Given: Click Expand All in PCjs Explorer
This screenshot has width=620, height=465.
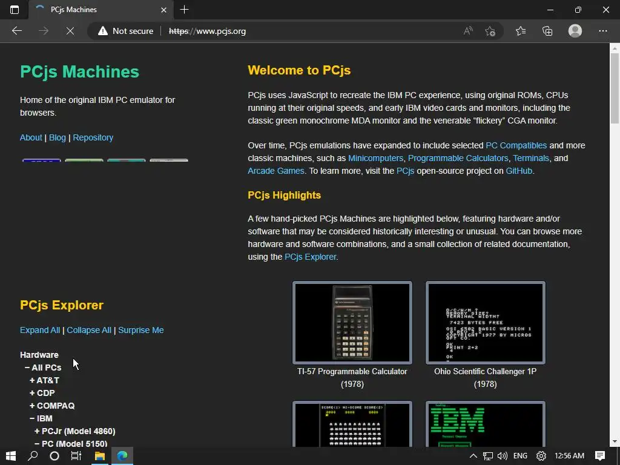Looking at the screenshot, I should [x=40, y=330].
